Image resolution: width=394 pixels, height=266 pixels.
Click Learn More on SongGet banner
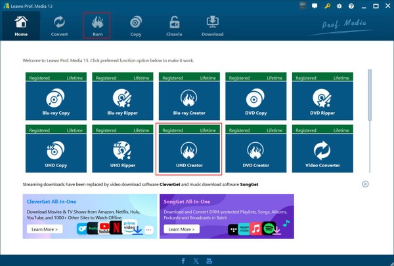coord(181,229)
